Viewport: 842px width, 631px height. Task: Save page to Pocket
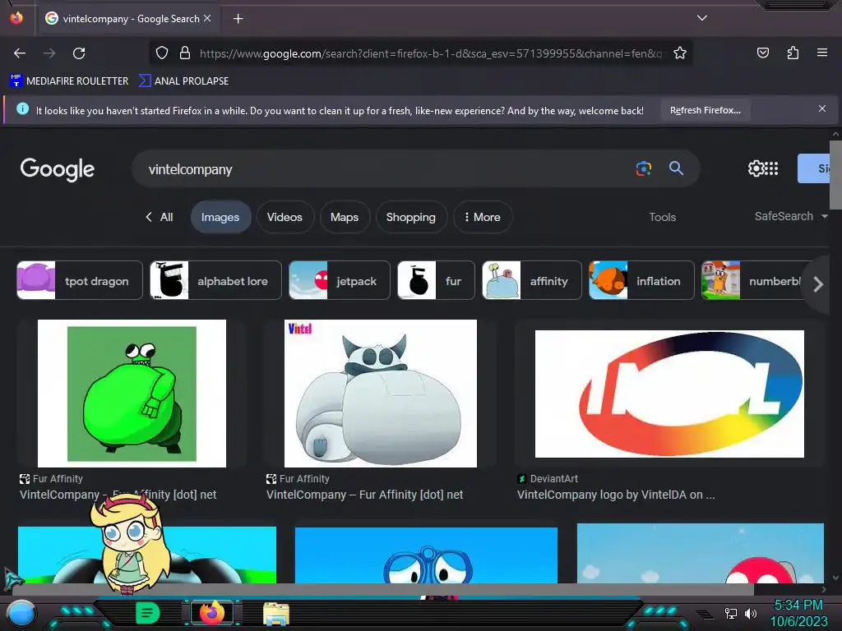[x=762, y=53]
